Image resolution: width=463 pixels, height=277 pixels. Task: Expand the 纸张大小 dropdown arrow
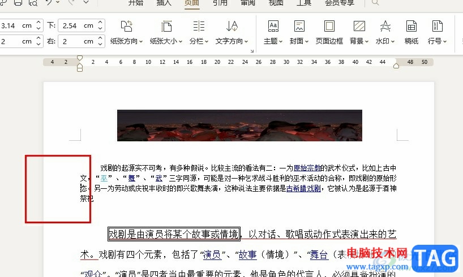pos(181,42)
